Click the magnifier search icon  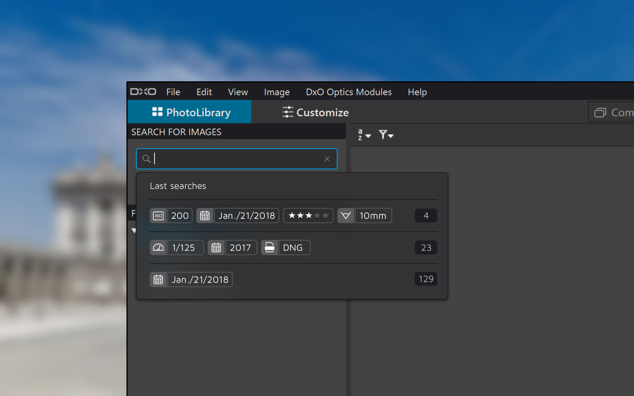(146, 159)
